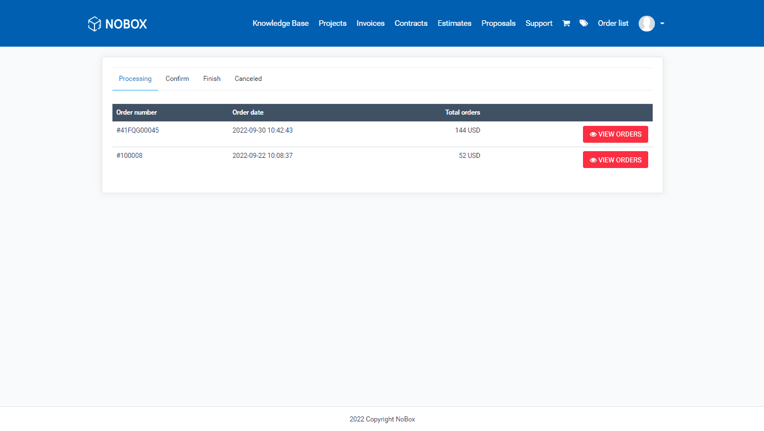The height and width of the screenshot is (431, 764).
Task: Open the Canceled tab
Action: (x=248, y=79)
